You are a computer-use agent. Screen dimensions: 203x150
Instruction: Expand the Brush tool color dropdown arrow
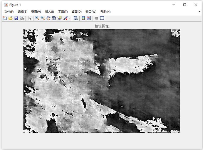tap(70, 18)
